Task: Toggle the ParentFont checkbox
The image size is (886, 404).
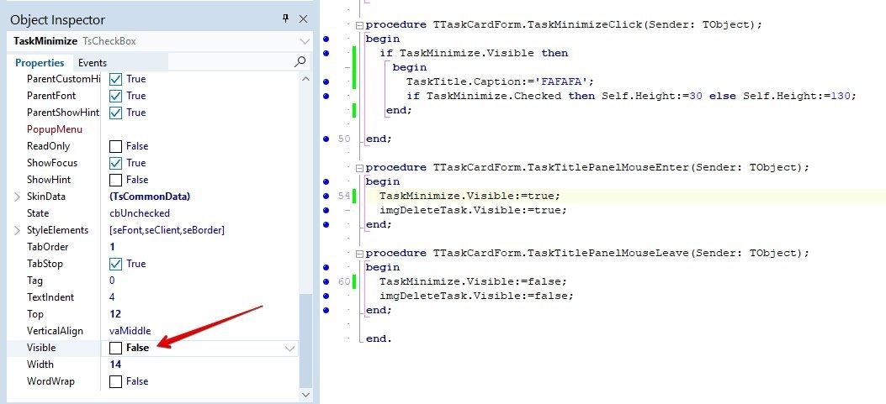Action: point(115,96)
